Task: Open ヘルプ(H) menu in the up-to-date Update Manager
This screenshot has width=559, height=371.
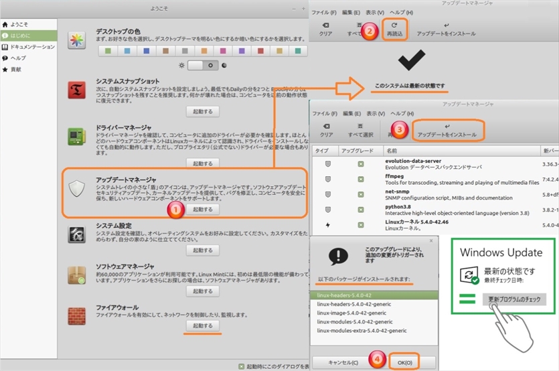Action: [x=401, y=13]
